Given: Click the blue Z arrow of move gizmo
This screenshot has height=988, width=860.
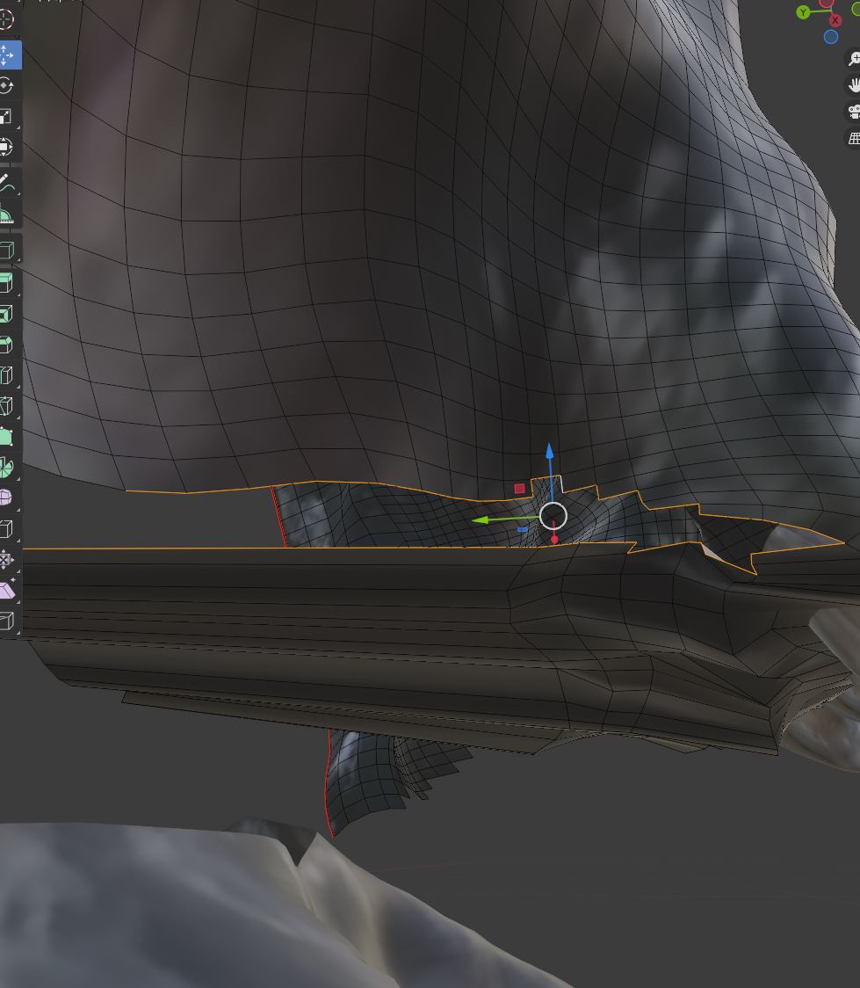Looking at the screenshot, I should click(550, 451).
